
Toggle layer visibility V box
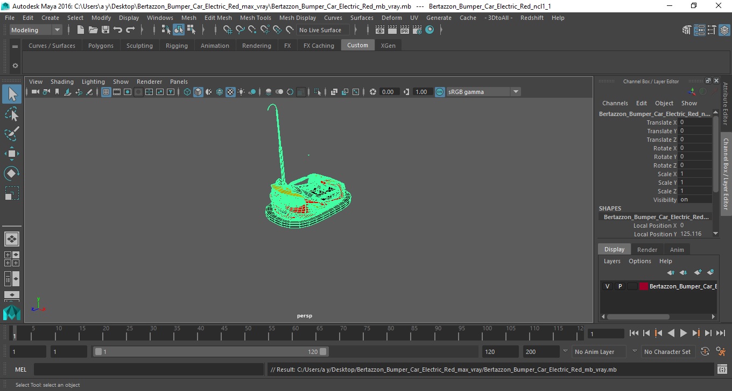click(607, 286)
